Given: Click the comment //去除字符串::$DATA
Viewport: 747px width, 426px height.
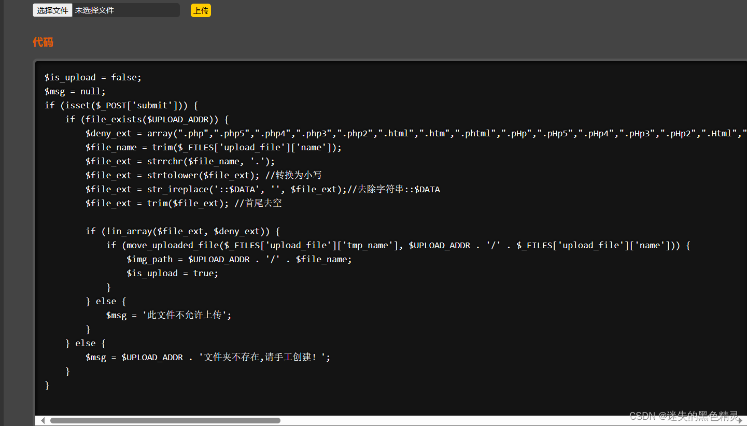Looking at the screenshot, I should [394, 189].
